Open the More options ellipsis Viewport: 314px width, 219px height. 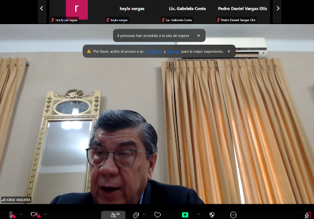pyautogui.click(x=233, y=215)
